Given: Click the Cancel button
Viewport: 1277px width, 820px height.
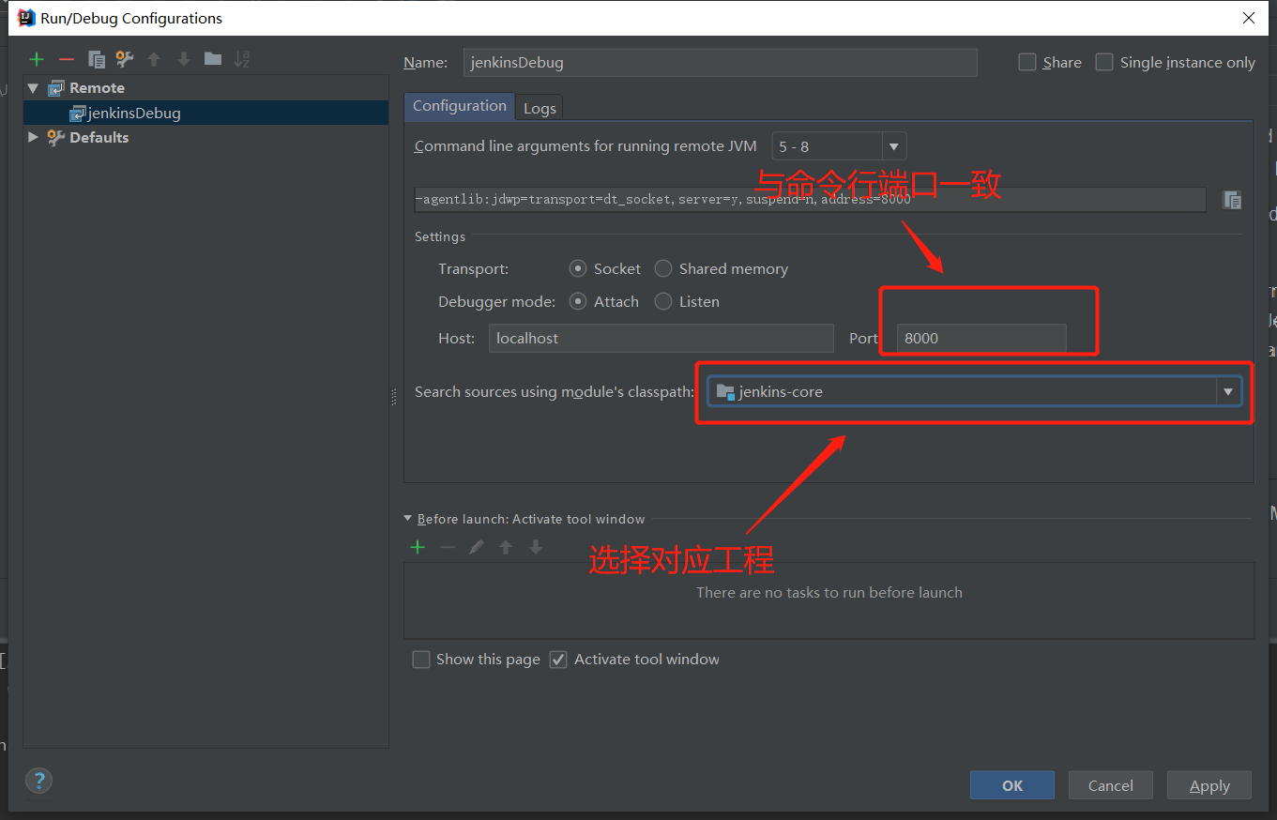Looking at the screenshot, I should click(1111, 785).
